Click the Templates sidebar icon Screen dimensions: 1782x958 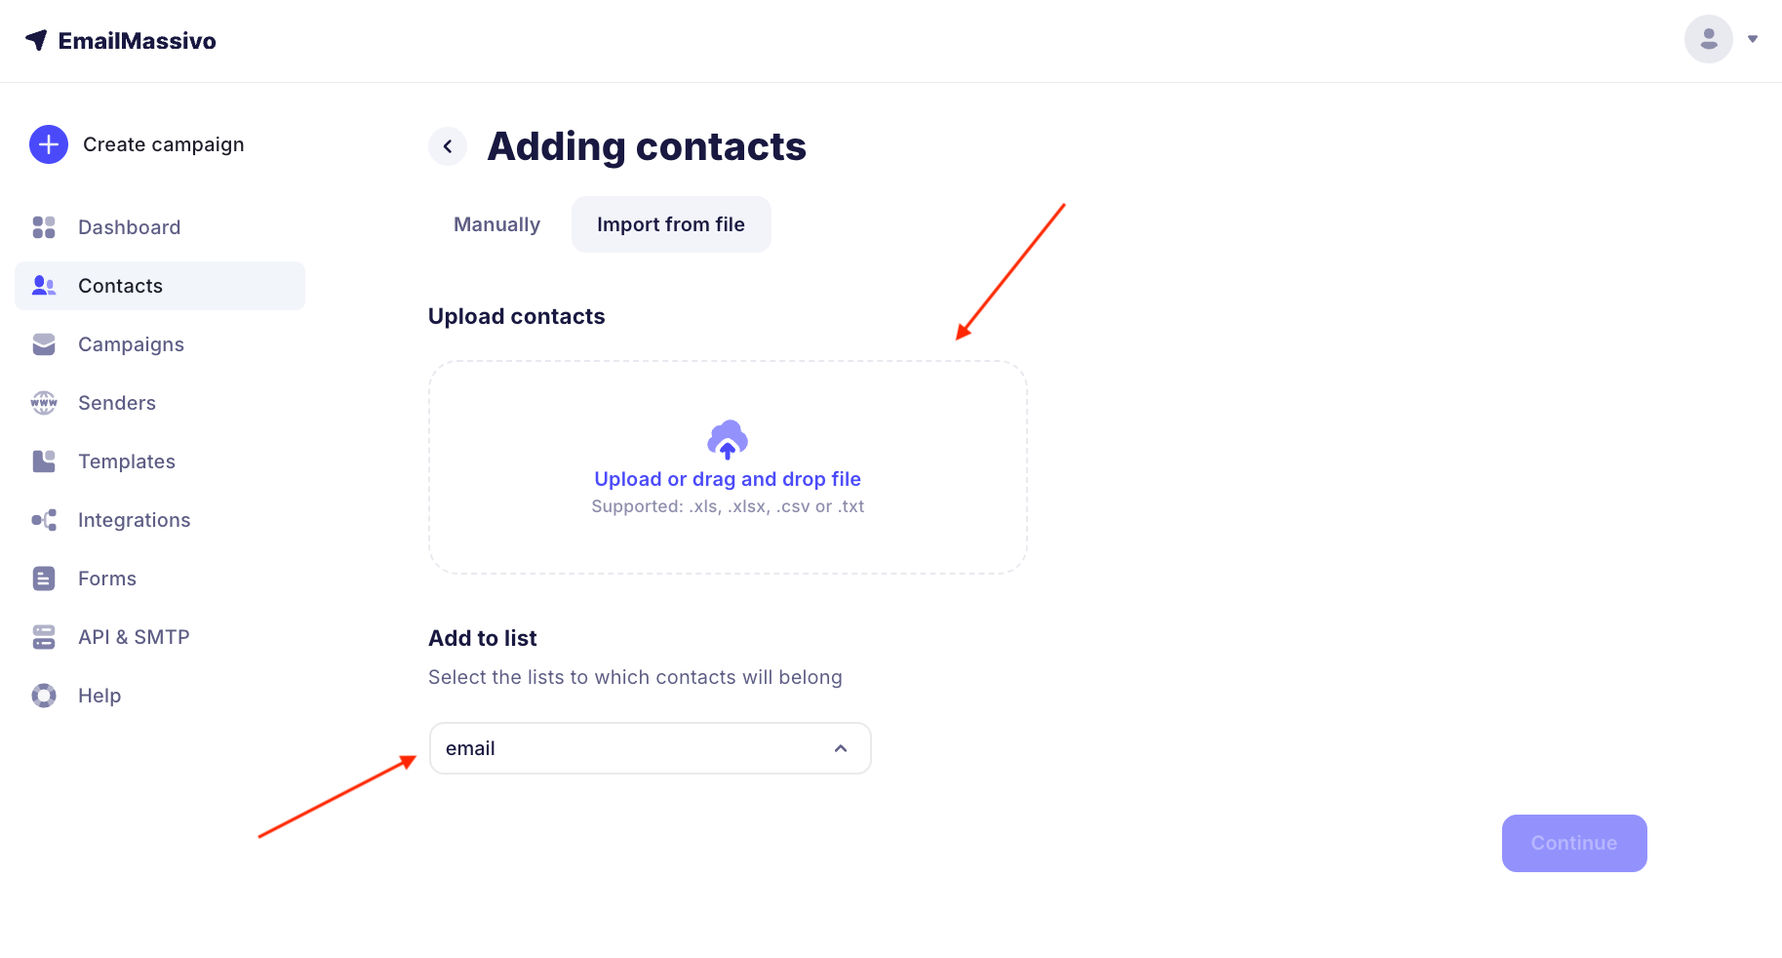44,461
